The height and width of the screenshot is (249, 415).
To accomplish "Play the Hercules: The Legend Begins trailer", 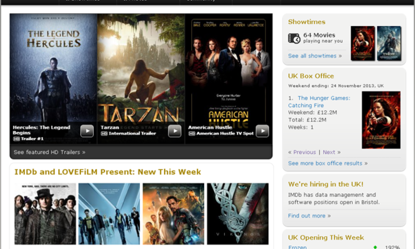I will point(87,131).
